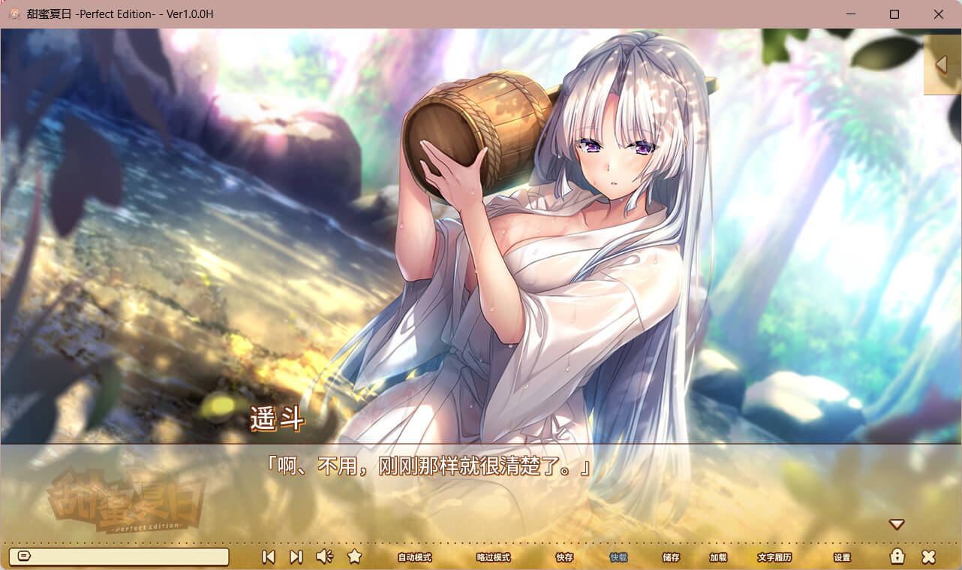Image resolution: width=962 pixels, height=570 pixels.
Task: Hide the text window with X icon
Action: [x=928, y=556]
